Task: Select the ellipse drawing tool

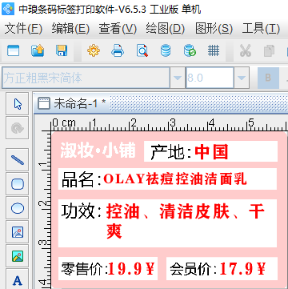Action: click(18, 208)
